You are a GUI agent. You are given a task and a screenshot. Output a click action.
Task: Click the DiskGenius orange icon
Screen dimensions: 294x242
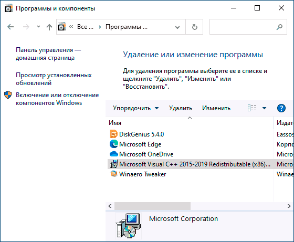click(113, 134)
